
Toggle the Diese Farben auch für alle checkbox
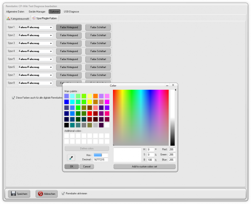click(x=13, y=97)
